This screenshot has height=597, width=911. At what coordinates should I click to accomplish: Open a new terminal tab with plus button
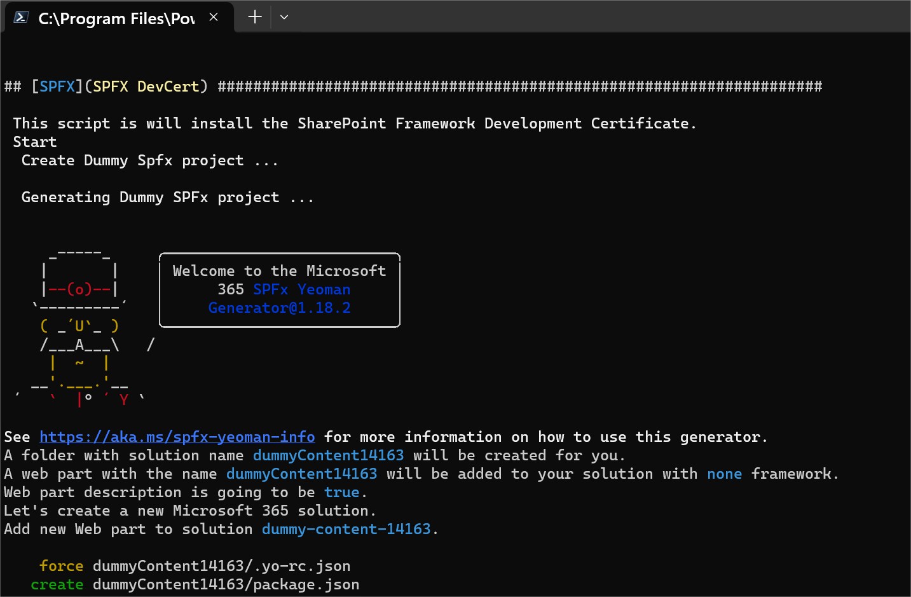(x=255, y=17)
